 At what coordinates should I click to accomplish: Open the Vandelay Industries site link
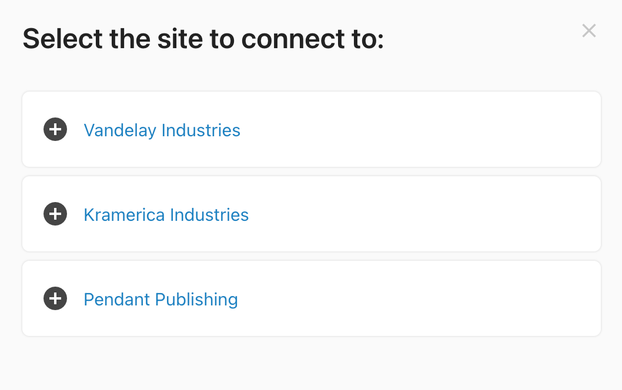tap(162, 130)
